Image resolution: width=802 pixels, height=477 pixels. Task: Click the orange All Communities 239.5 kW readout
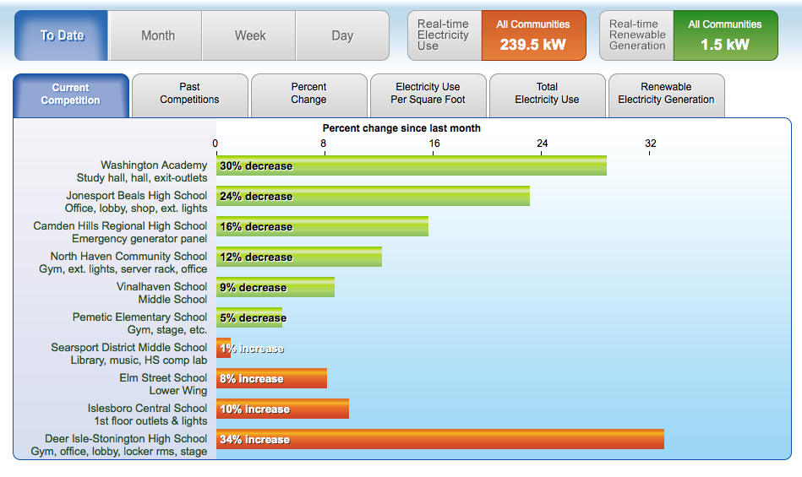point(532,36)
